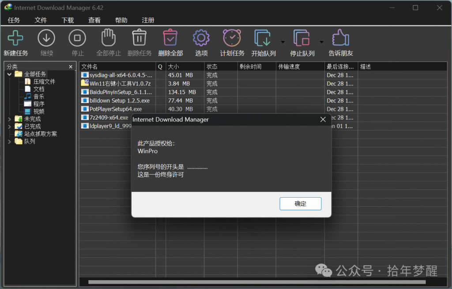Click the 删除全部 trash icon
Screen dimensions: 452x289
[170, 38]
